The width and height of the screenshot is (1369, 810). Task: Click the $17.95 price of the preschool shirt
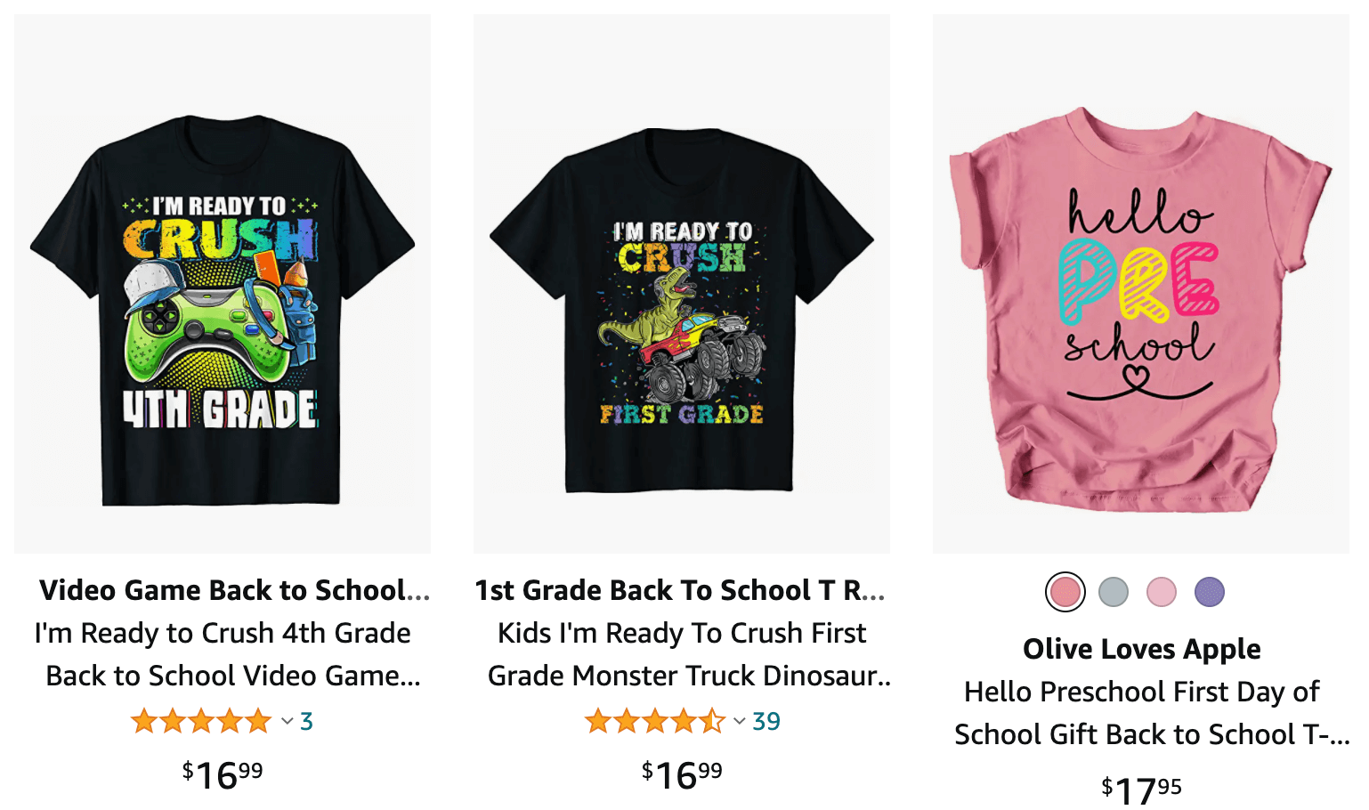click(x=1140, y=786)
